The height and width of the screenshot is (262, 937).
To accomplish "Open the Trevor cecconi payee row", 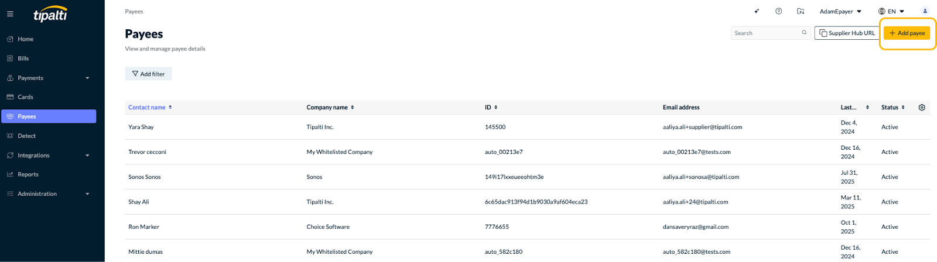I will tap(527, 152).
